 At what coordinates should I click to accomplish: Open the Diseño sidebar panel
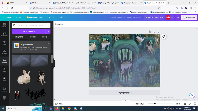click(x=4, y=25)
